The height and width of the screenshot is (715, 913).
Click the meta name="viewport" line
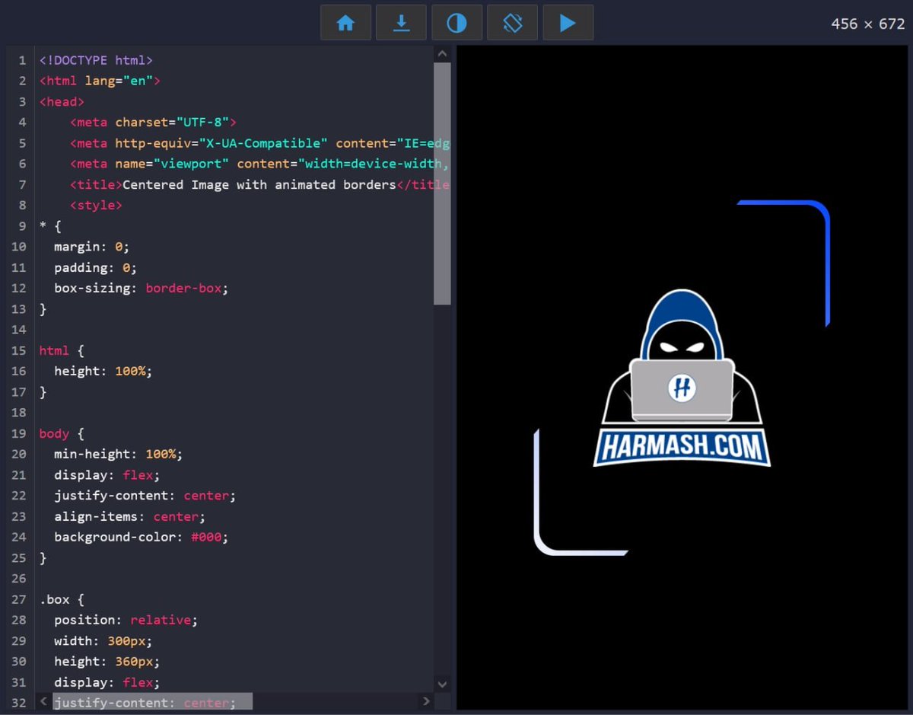click(259, 164)
